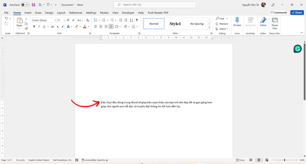Open the font size dropdown
306x164 pixels.
click(64, 20)
